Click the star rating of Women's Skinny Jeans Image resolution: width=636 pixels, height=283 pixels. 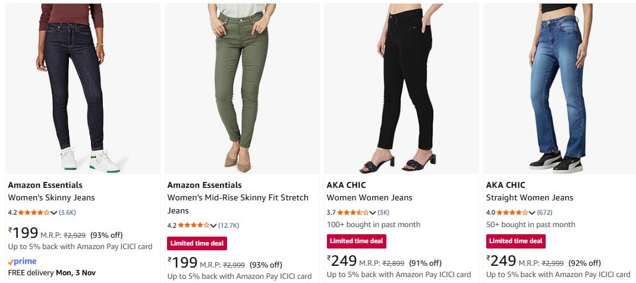(x=34, y=212)
